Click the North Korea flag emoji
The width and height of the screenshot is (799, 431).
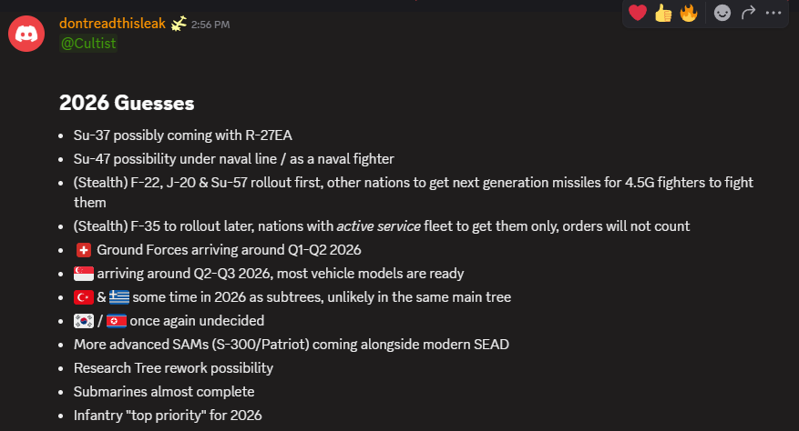tap(117, 320)
